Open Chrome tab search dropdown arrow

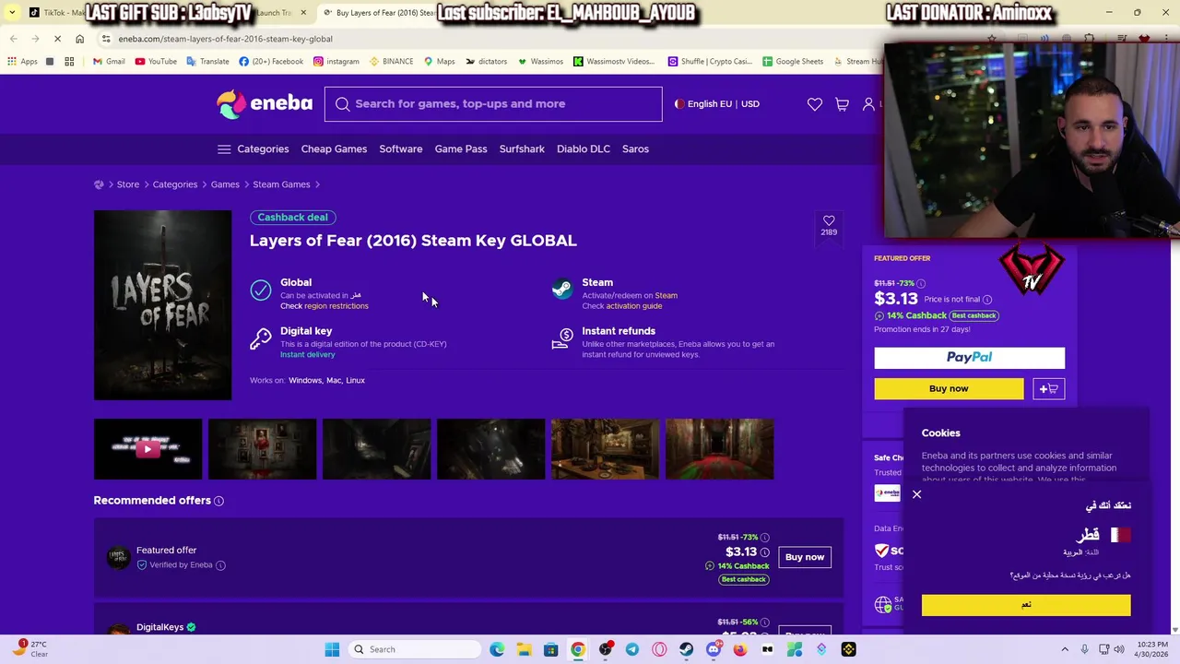pos(11,13)
